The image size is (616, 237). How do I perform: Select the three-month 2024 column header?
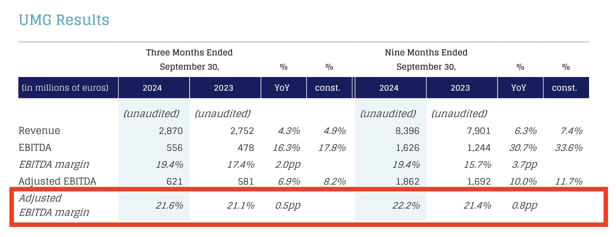[152, 88]
